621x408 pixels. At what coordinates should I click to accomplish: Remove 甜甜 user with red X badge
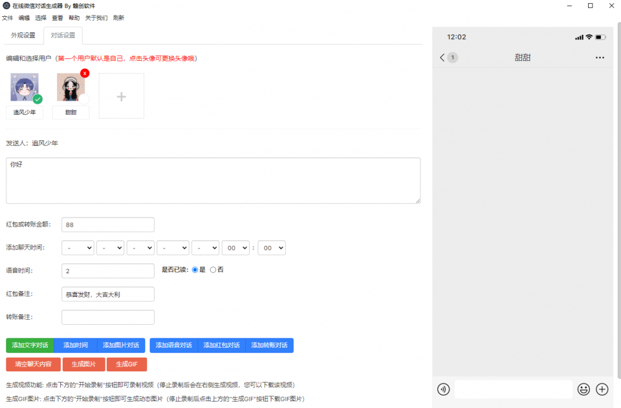coord(84,73)
